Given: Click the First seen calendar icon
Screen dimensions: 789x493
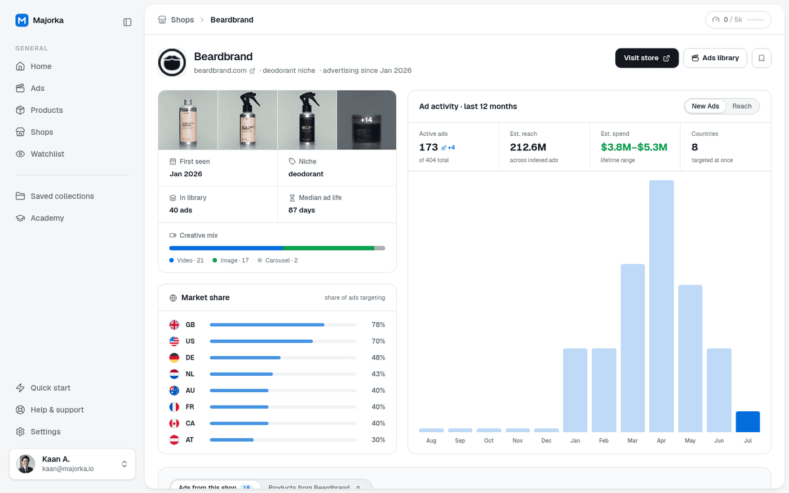Looking at the screenshot, I should coord(173,161).
